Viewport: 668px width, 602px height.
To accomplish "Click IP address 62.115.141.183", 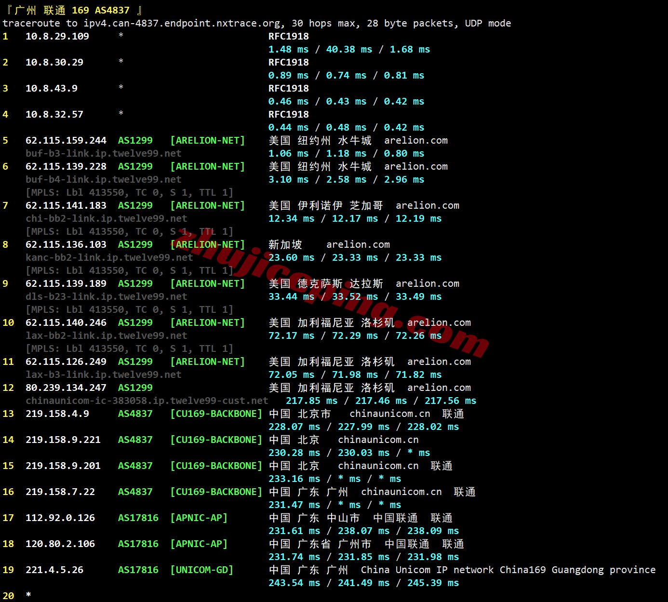I will click(x=66, y=205).
